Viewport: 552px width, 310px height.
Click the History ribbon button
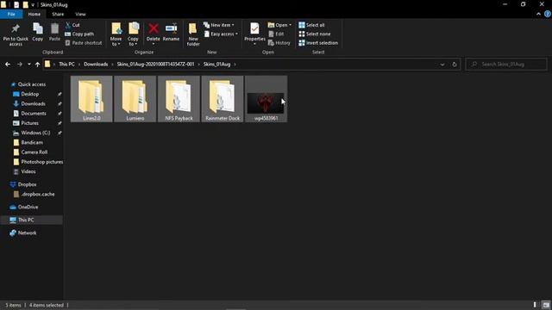[x=279, y=42]
